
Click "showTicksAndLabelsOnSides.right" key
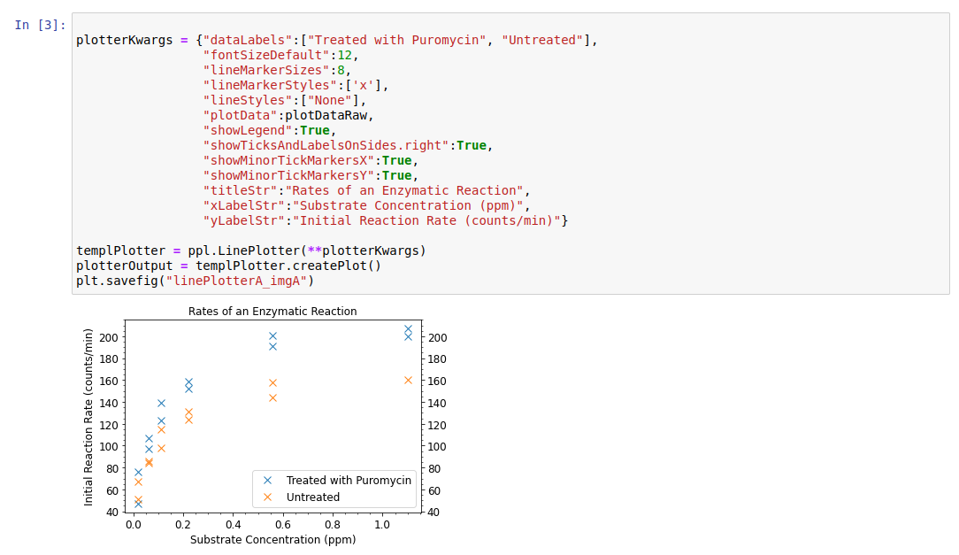(x=326, y=146)
